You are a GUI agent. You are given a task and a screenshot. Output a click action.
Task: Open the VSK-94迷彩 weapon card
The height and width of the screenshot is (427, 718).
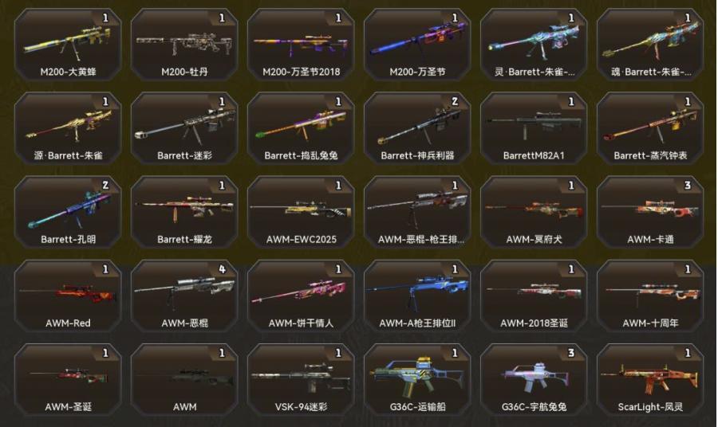point(301,380)
